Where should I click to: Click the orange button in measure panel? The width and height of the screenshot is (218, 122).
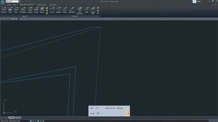tap(128, 113)
